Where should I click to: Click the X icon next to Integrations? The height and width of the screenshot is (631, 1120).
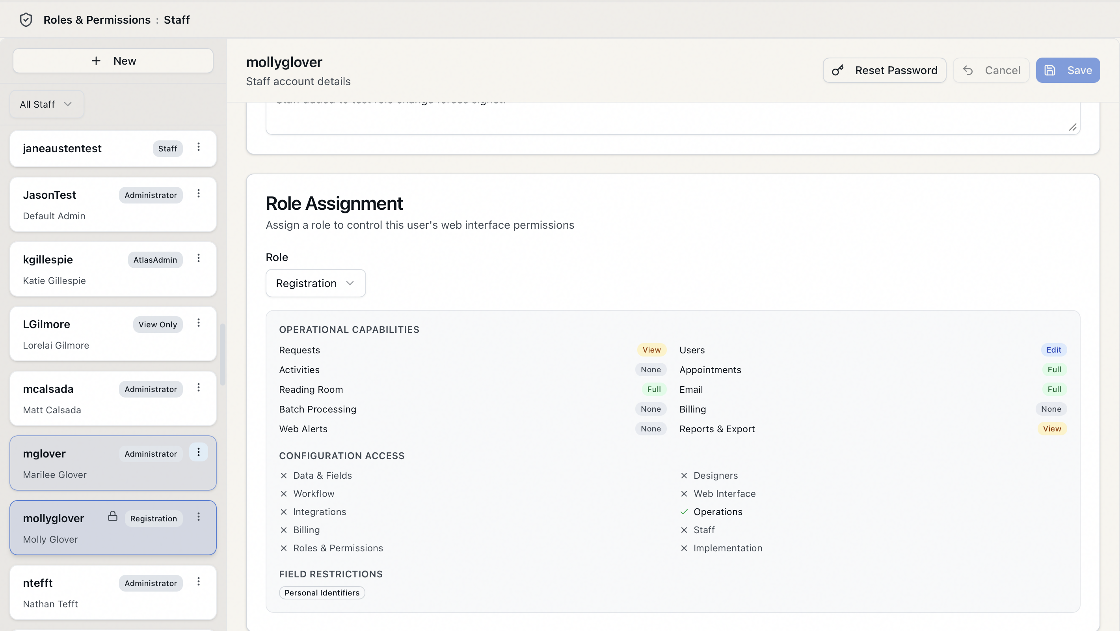284,512
